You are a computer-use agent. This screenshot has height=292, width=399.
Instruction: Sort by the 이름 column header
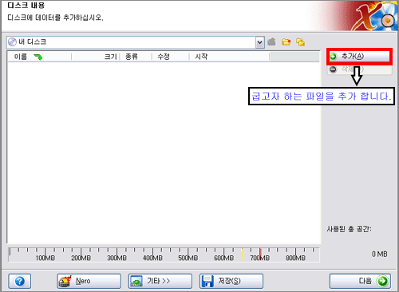pos(40,57)
